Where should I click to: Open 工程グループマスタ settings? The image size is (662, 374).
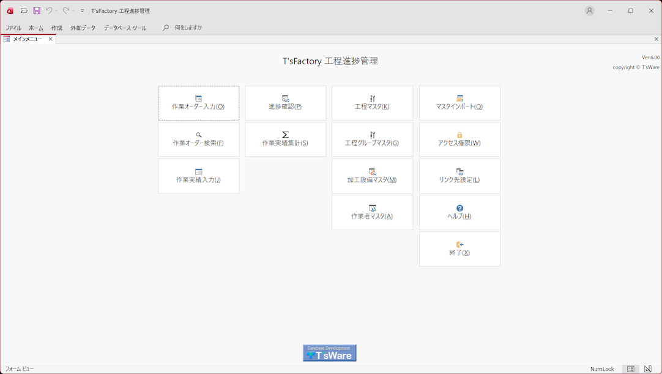point(372,140)
